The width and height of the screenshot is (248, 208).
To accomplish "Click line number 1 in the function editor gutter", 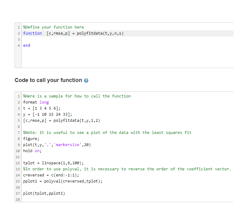I will (19, 27).
